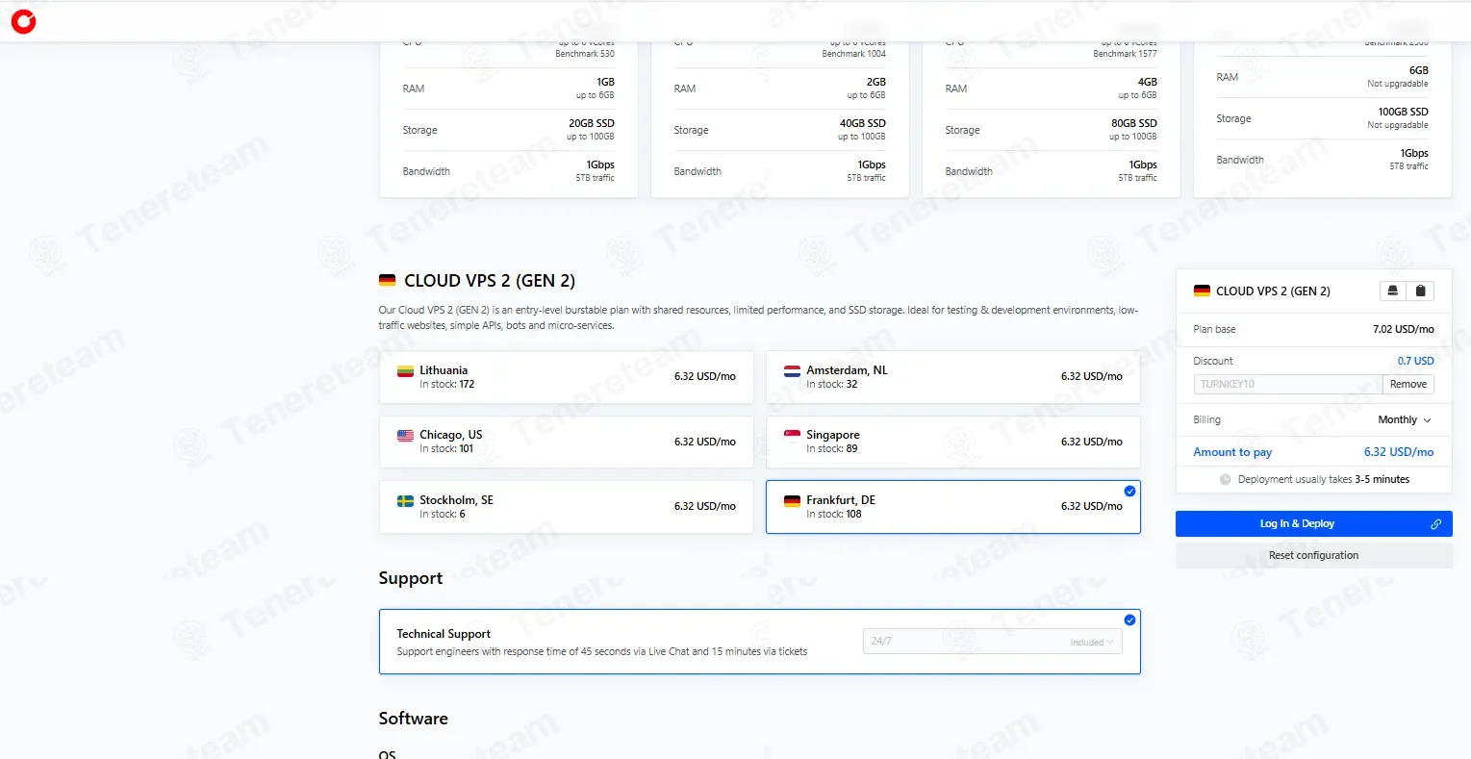Click the clipboard icon in summary panel
The height and width of the screenshot is (759, 1471).
coord(1420,291)
